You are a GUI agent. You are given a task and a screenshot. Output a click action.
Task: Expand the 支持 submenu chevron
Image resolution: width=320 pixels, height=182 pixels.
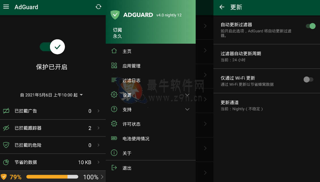187,110
